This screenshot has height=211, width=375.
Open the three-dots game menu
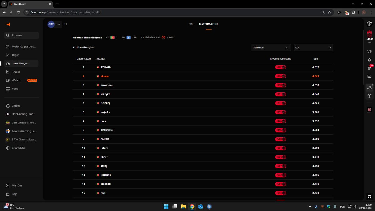(x=58, y=24)
